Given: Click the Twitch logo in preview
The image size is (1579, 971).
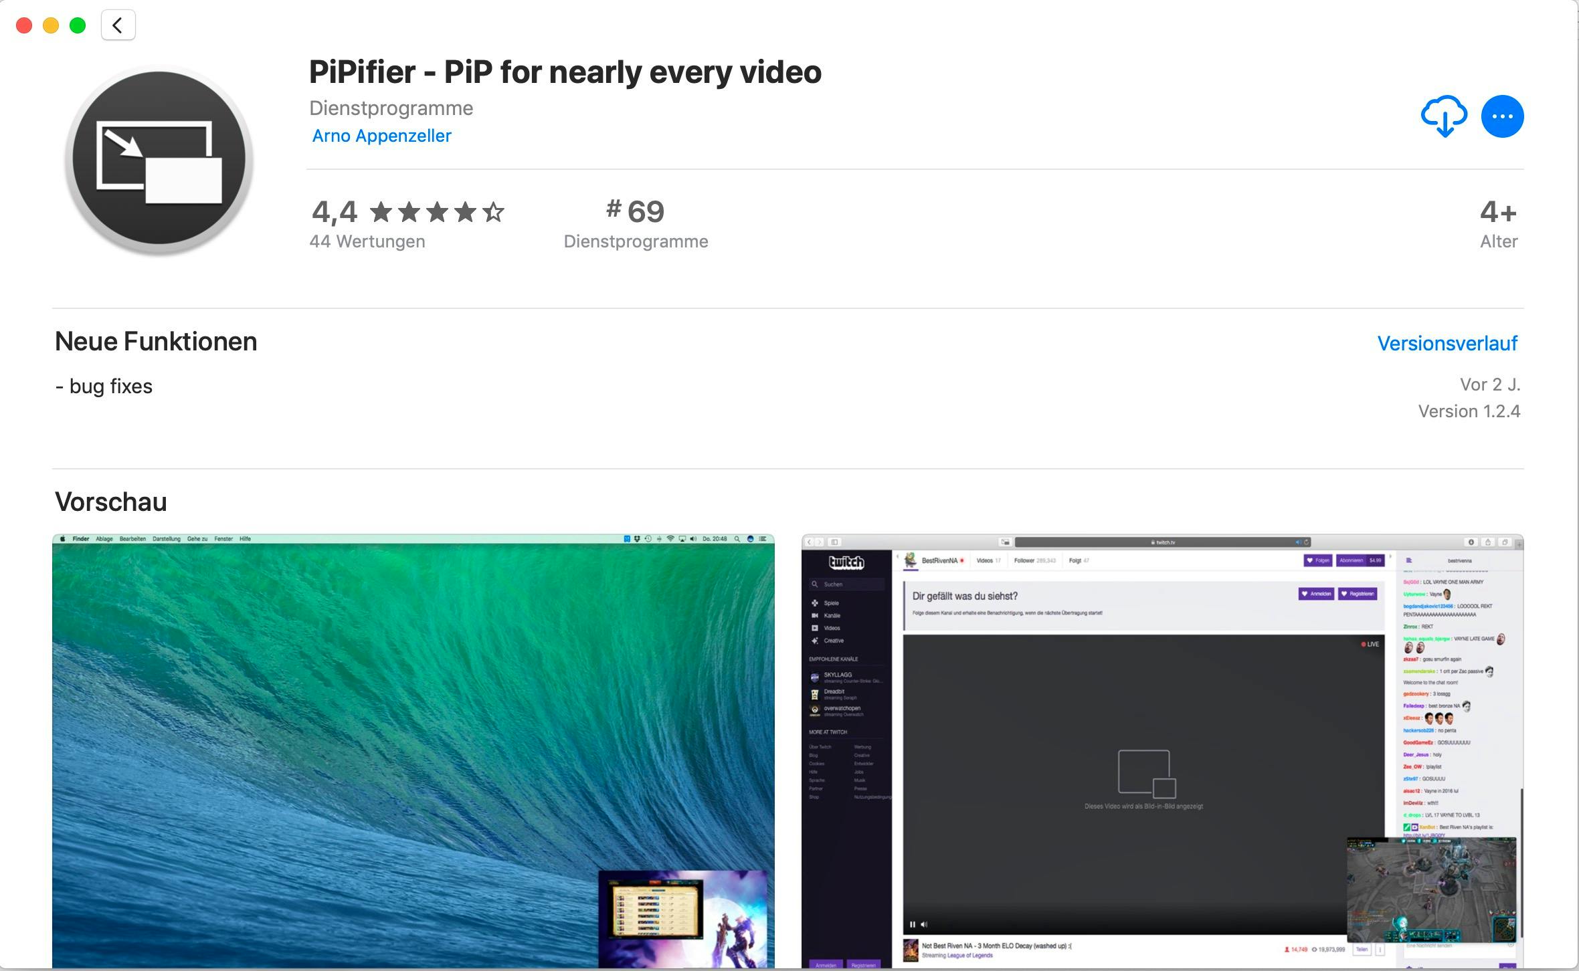Looking at the screenshot, I should click(x=846, y=562).
